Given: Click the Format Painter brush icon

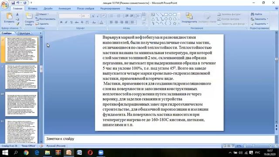Looking at the screenshot, I should (x=17, y=24).
